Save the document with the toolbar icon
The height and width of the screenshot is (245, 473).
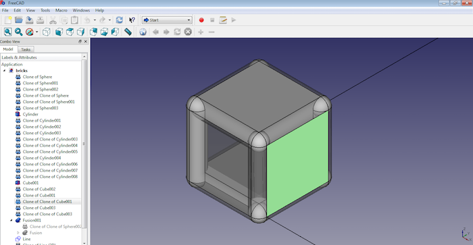coord(29,20)
